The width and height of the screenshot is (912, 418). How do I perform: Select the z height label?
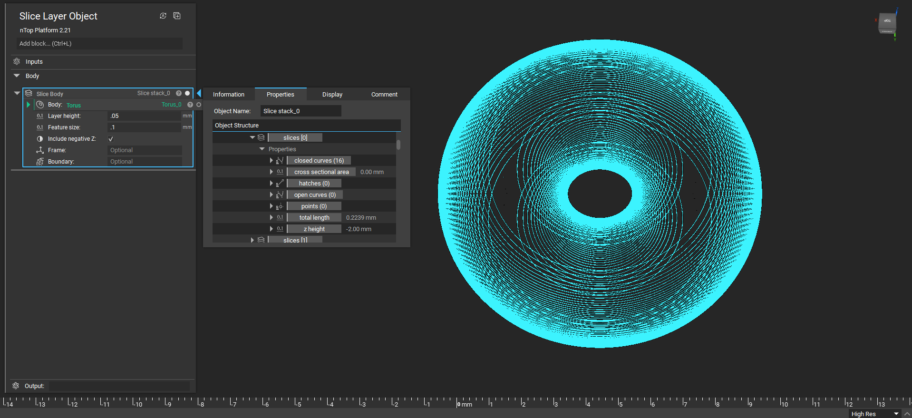click(314, 229)
